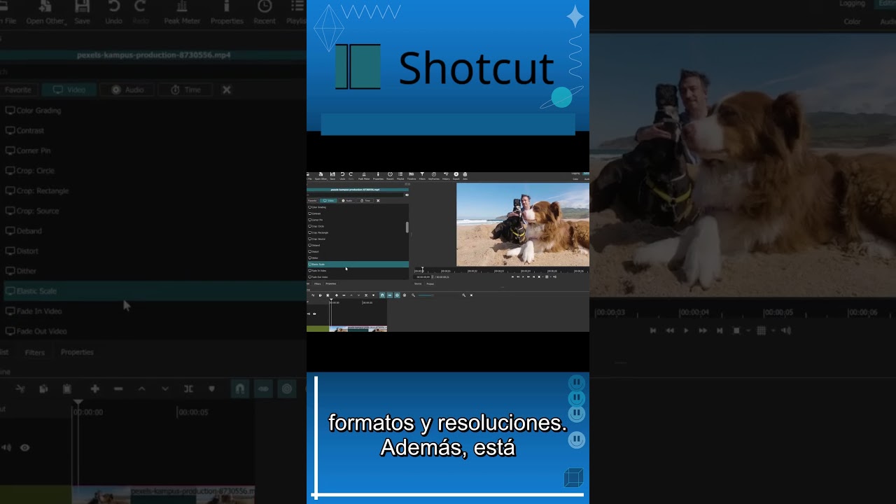The image size is (896, 504).
Task: Toggle Snap magnet in the background timeline toolbar
Action: click(239, 388)
